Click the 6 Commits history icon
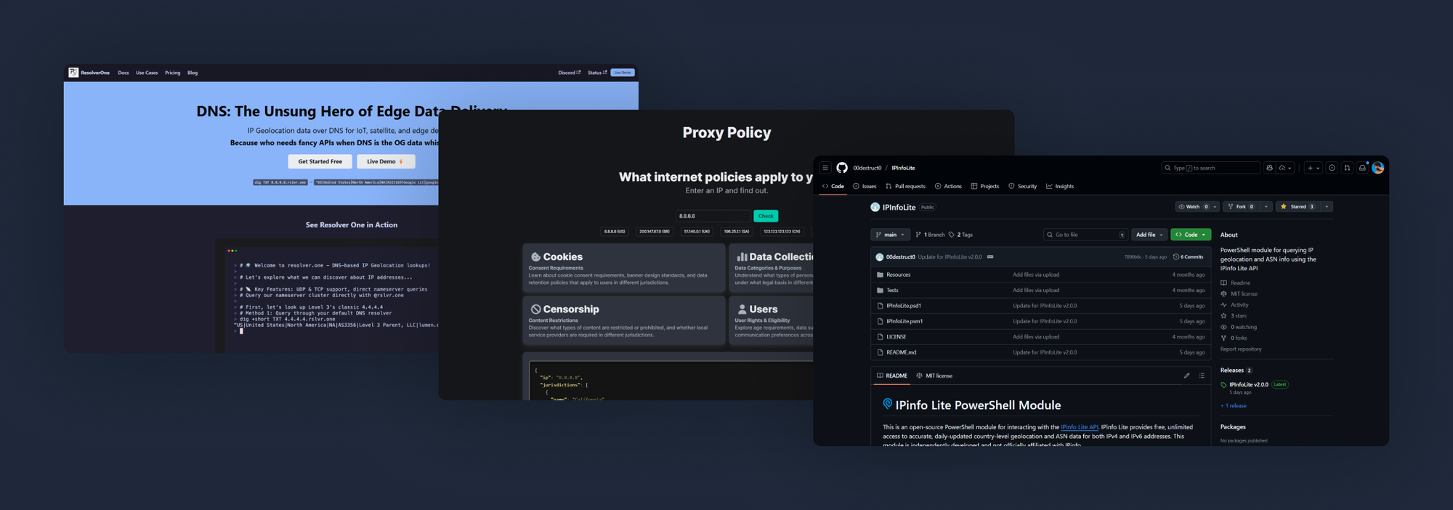The image size is (1453, 510). click(1176, 256)
